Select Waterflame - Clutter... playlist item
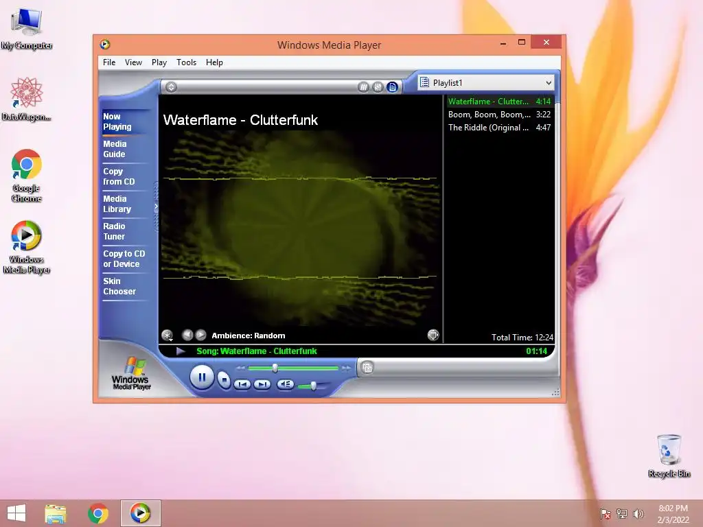This screenshot has width=703, height=527. point(499,102)
